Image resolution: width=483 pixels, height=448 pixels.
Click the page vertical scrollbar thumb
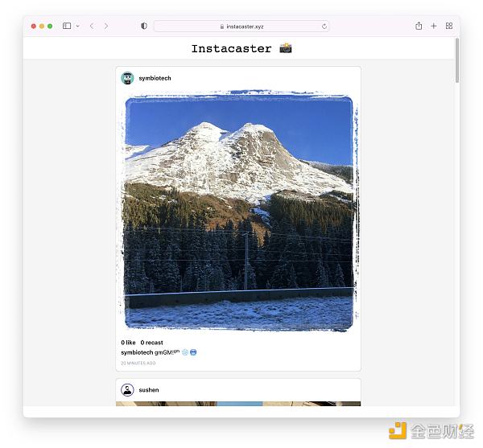point(457,60)
